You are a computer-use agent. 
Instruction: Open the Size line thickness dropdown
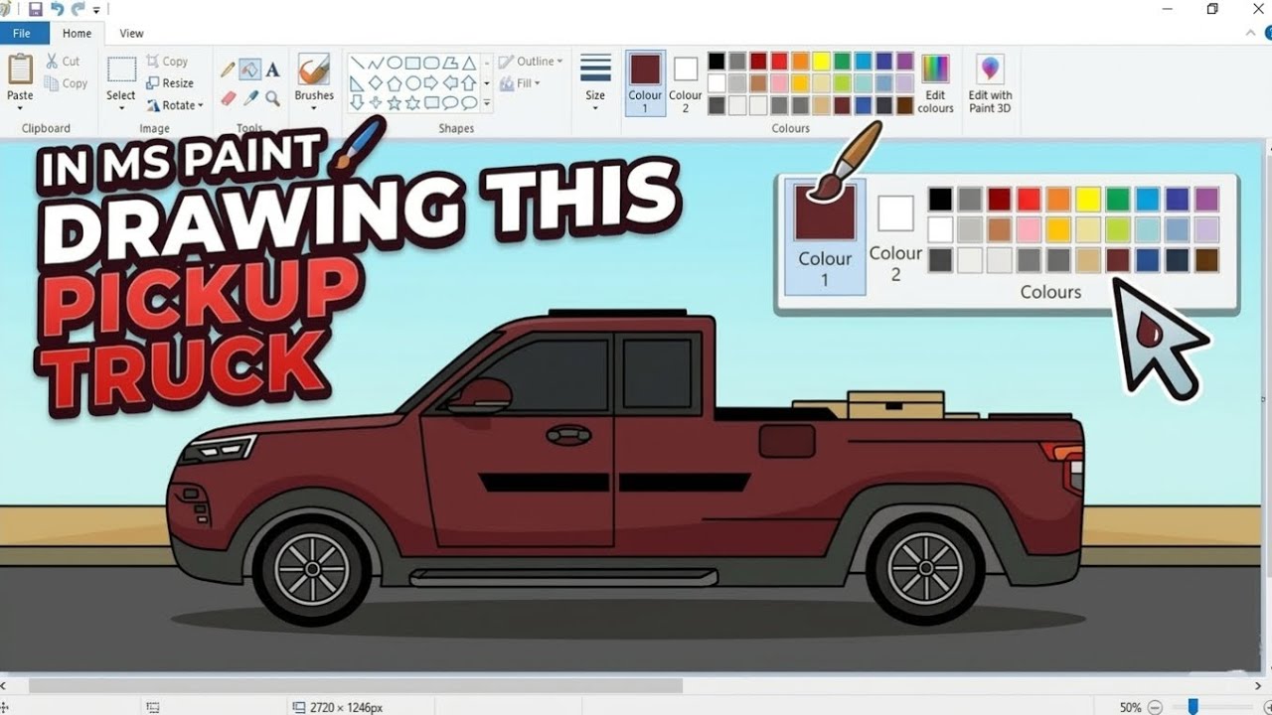coord(595,83)
